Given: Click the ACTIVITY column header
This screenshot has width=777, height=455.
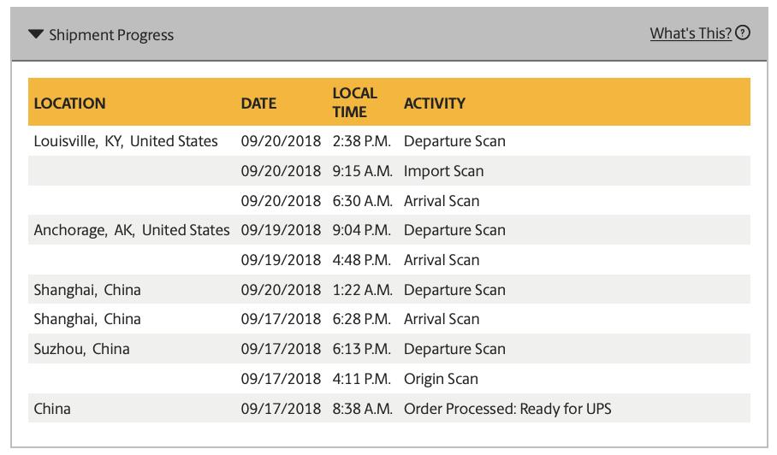Looking at the screenshot, I should [435, 103].
